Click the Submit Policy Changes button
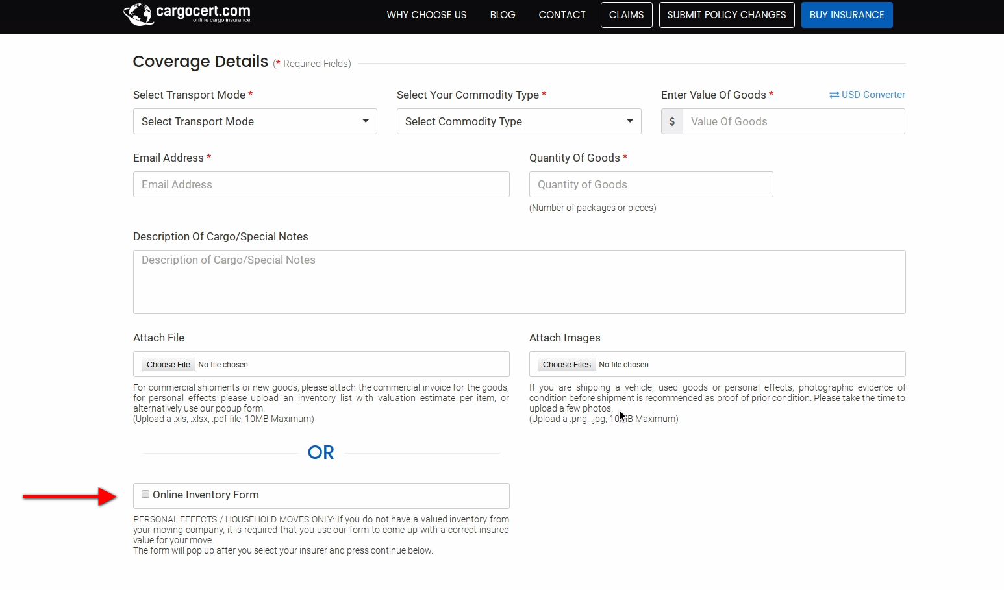The height and width of the screenshot is (590, 1004). (727, 15)
